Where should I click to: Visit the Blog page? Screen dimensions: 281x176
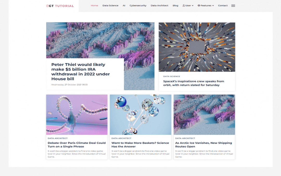point(175,5)
